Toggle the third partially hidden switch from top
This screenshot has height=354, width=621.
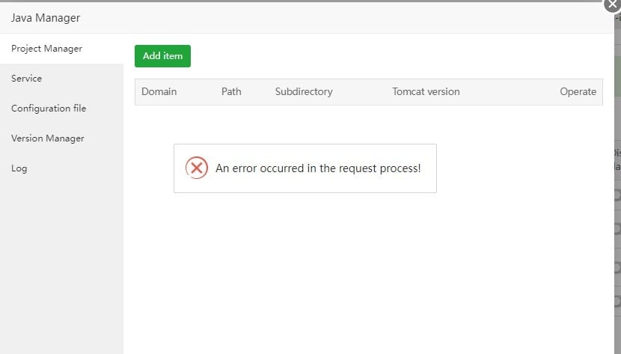617,265
